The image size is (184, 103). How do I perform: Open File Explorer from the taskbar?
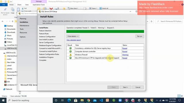pos(82,100)
